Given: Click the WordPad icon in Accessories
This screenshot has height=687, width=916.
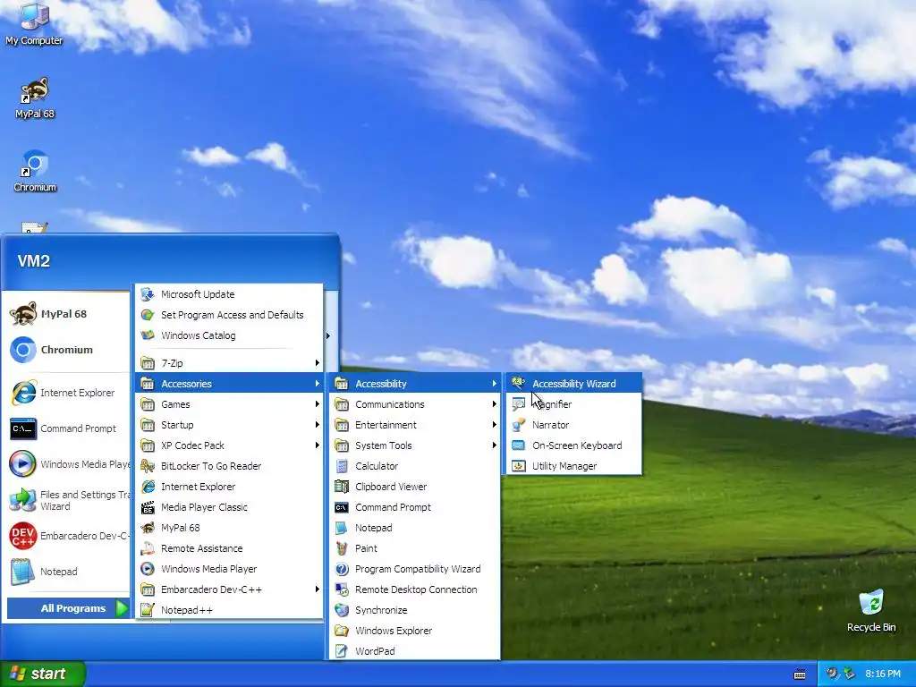Looking at the screenshot, I should [342, 651].
